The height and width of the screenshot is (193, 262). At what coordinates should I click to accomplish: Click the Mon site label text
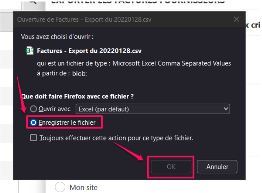84,188
